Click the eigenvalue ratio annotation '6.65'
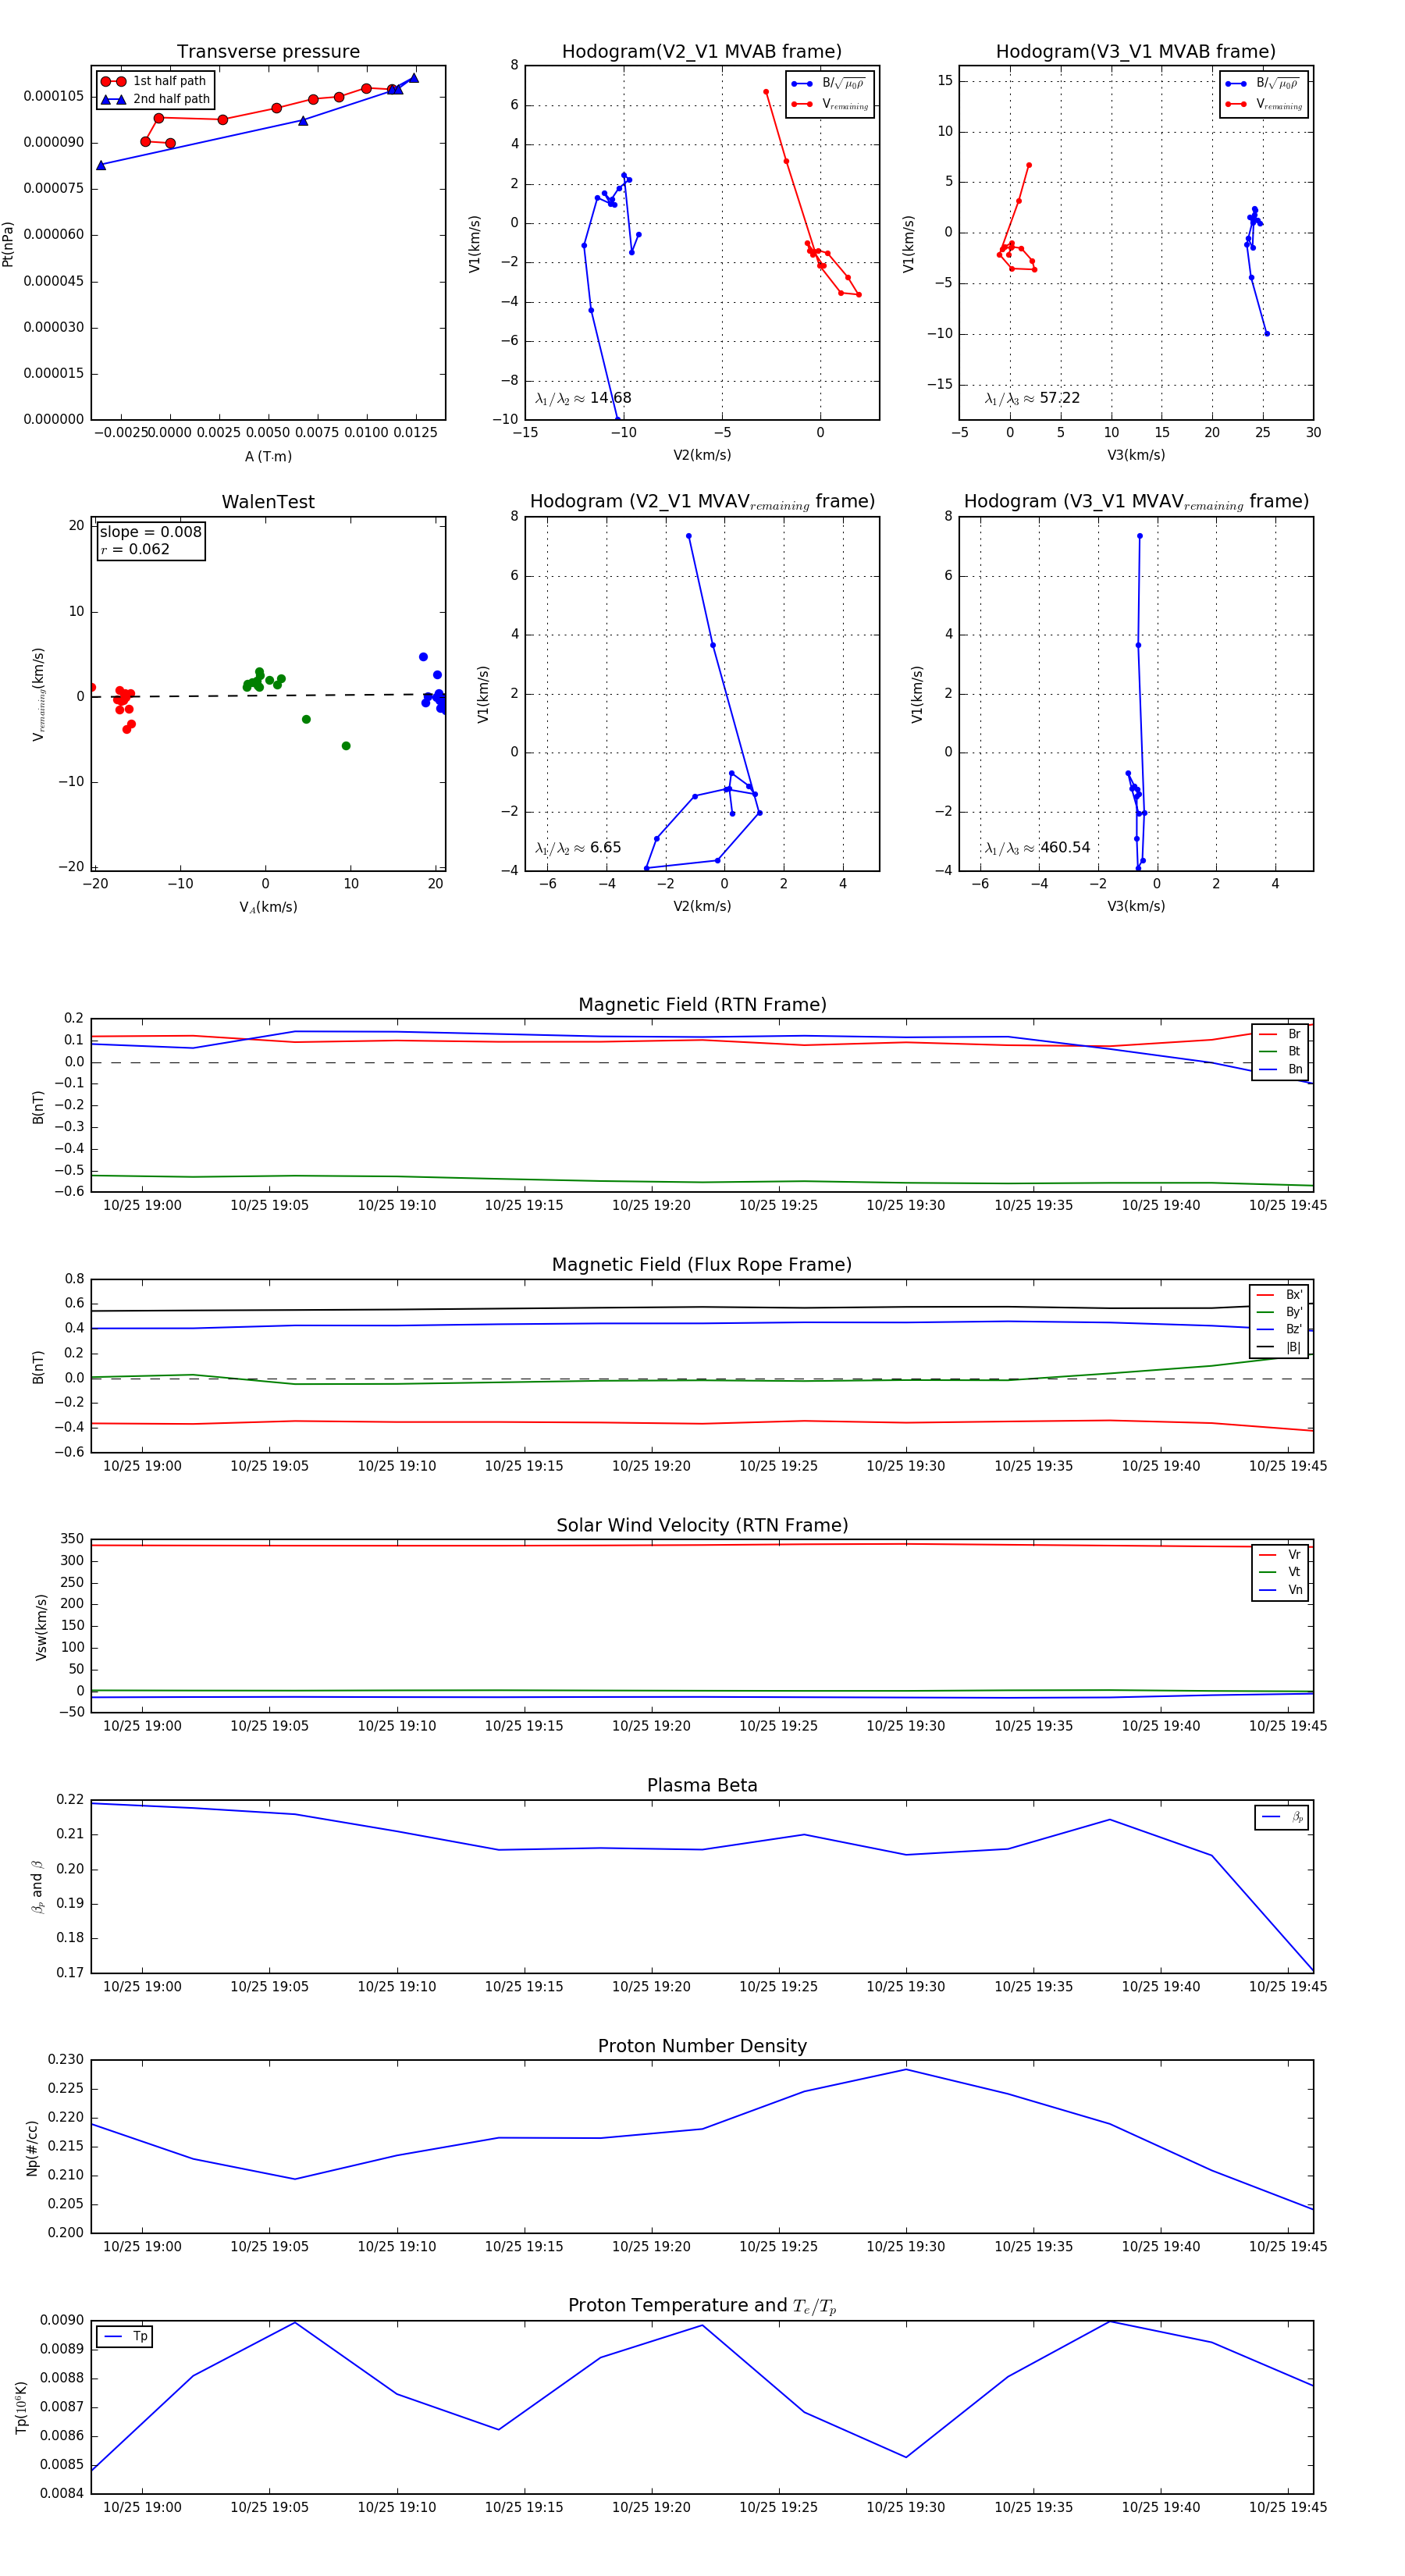 (x=578, y=848)
